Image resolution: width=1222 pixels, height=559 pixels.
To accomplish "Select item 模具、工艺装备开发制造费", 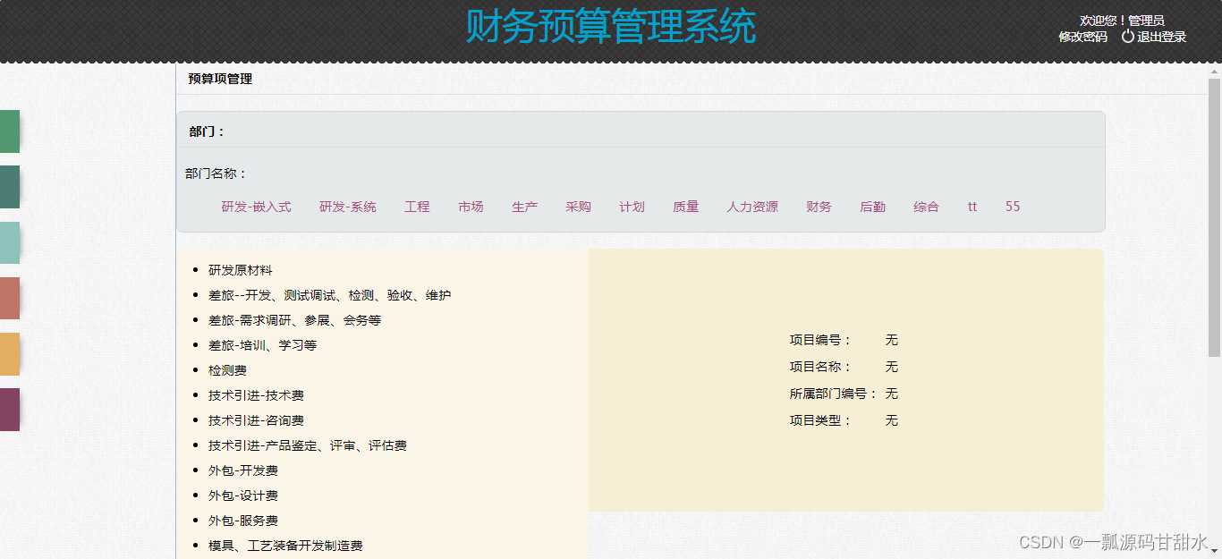I will [285, 546].
